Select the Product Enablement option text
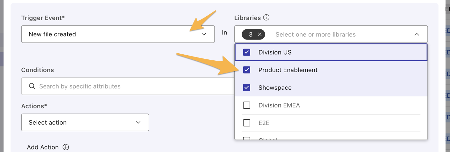Image resolution: width=450 pixels, height=152 pixels. (288, 70)
